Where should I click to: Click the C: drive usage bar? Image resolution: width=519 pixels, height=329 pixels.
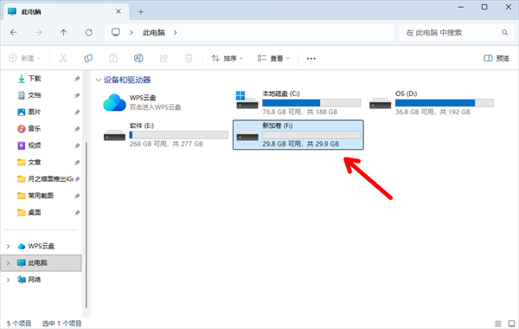(x=311, y=103)
